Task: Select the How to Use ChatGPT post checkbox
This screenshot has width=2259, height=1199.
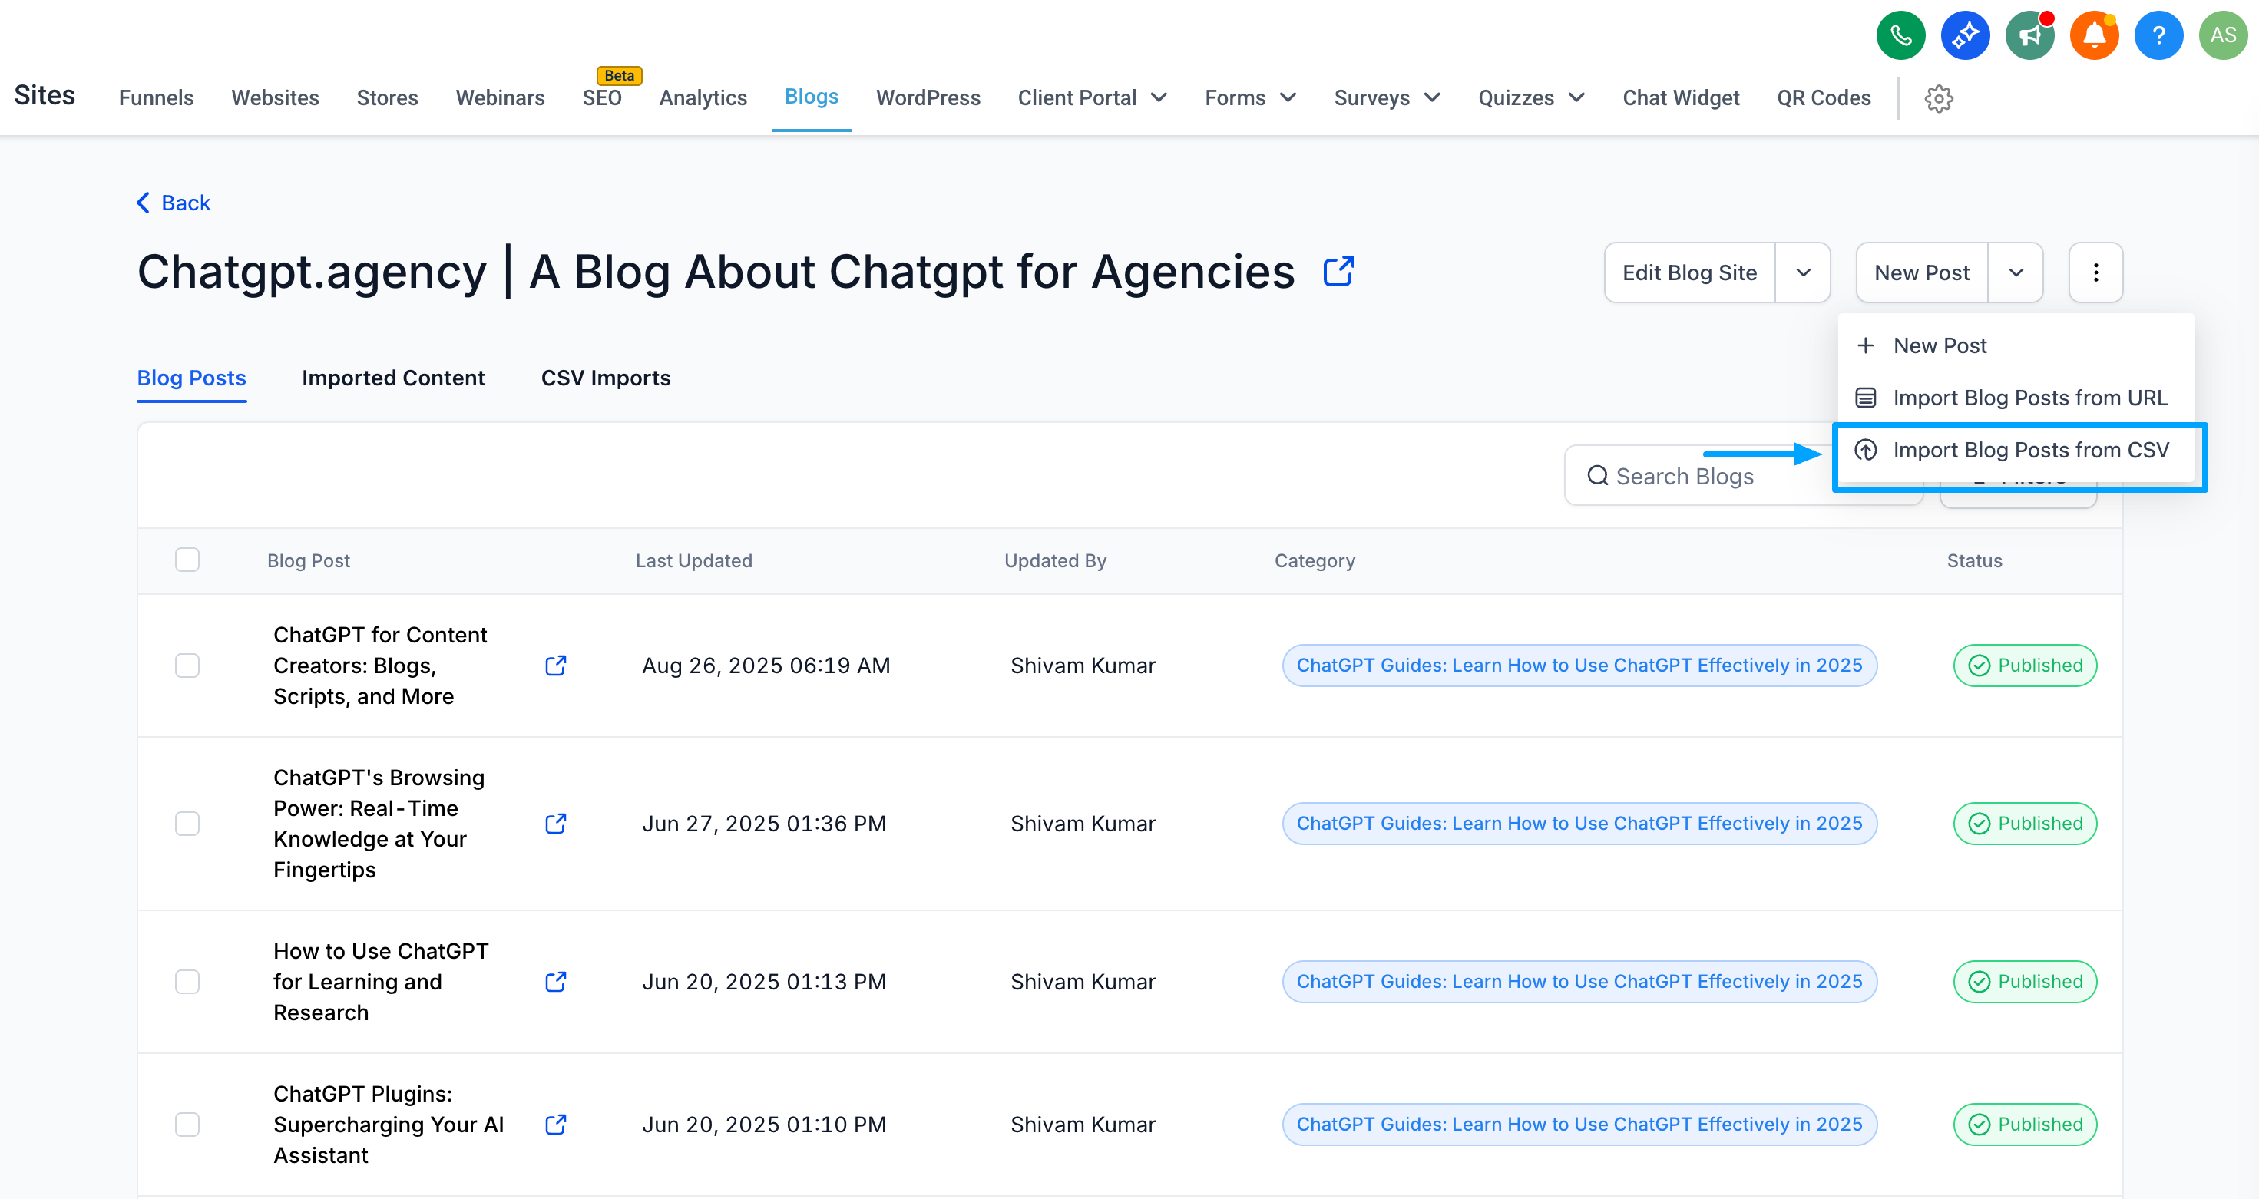Action: (187, 982)
